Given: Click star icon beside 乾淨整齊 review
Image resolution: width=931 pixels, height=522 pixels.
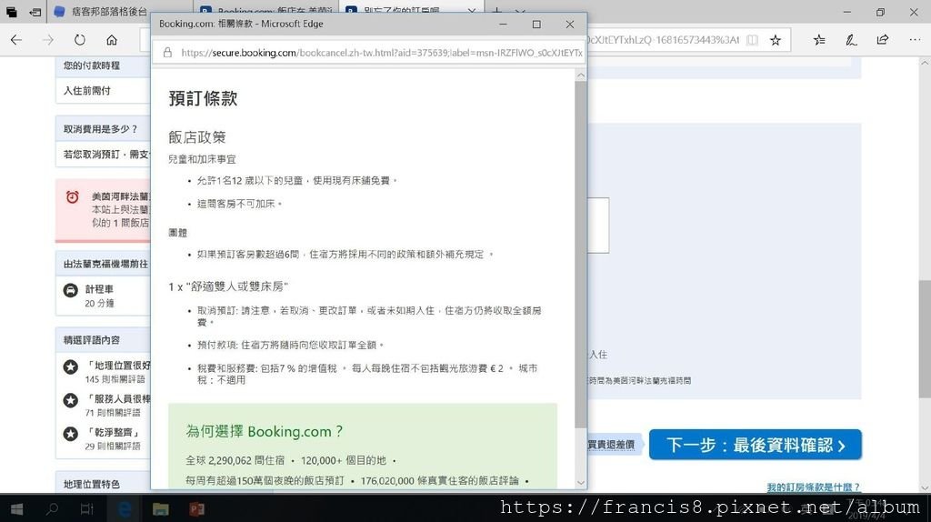Looking at the screenshot, I should click(71, 434).
